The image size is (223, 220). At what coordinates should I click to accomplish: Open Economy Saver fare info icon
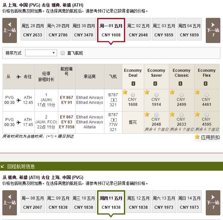[155, 83]
